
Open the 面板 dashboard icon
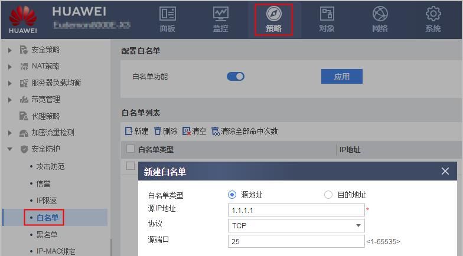click(x=168, y=14)
